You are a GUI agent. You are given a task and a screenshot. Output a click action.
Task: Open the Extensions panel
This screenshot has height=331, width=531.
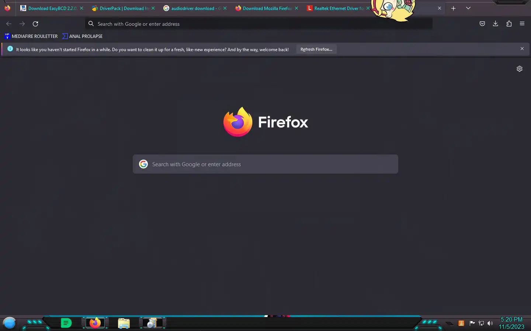(x=509, y=24)
